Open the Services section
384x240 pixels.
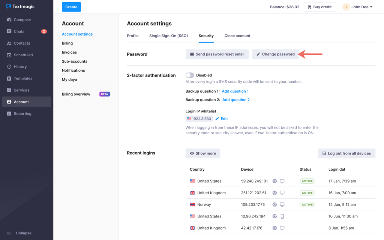(x=21, y=90)
